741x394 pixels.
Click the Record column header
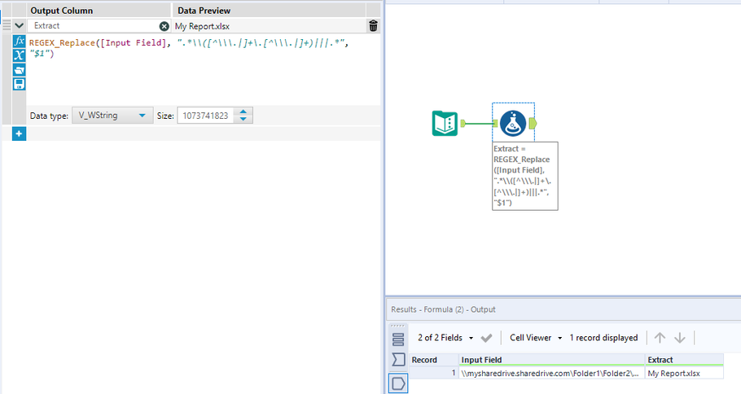coord(433,360)
